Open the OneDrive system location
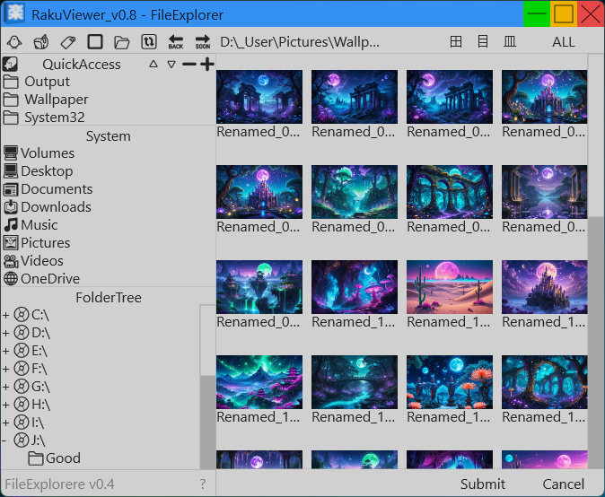Viewport: 605px width, 497px height. tap(41, 279)
